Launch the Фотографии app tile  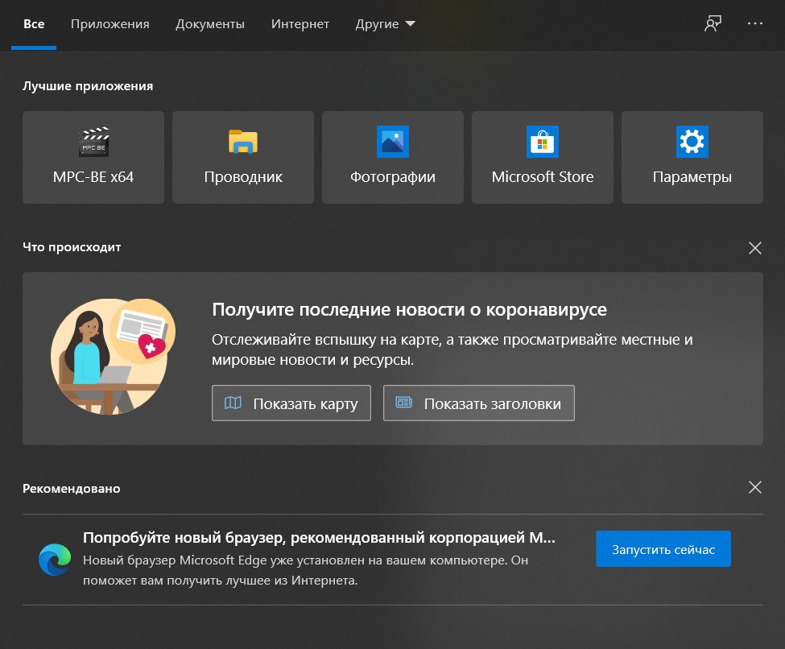(393, 157)
